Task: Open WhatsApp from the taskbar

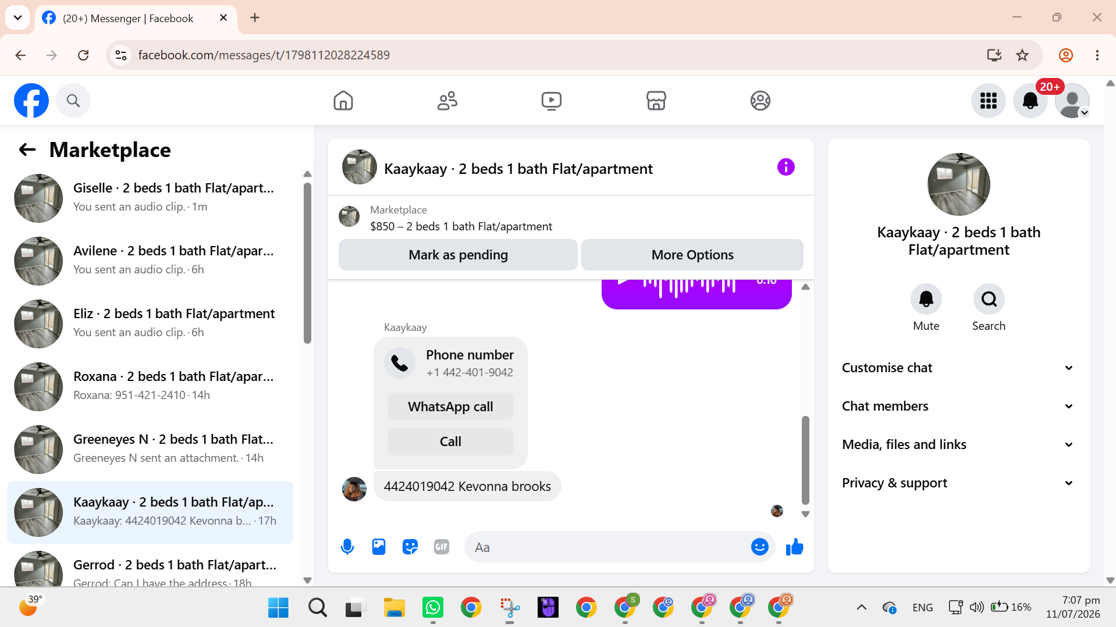Action: click(432, 608)
